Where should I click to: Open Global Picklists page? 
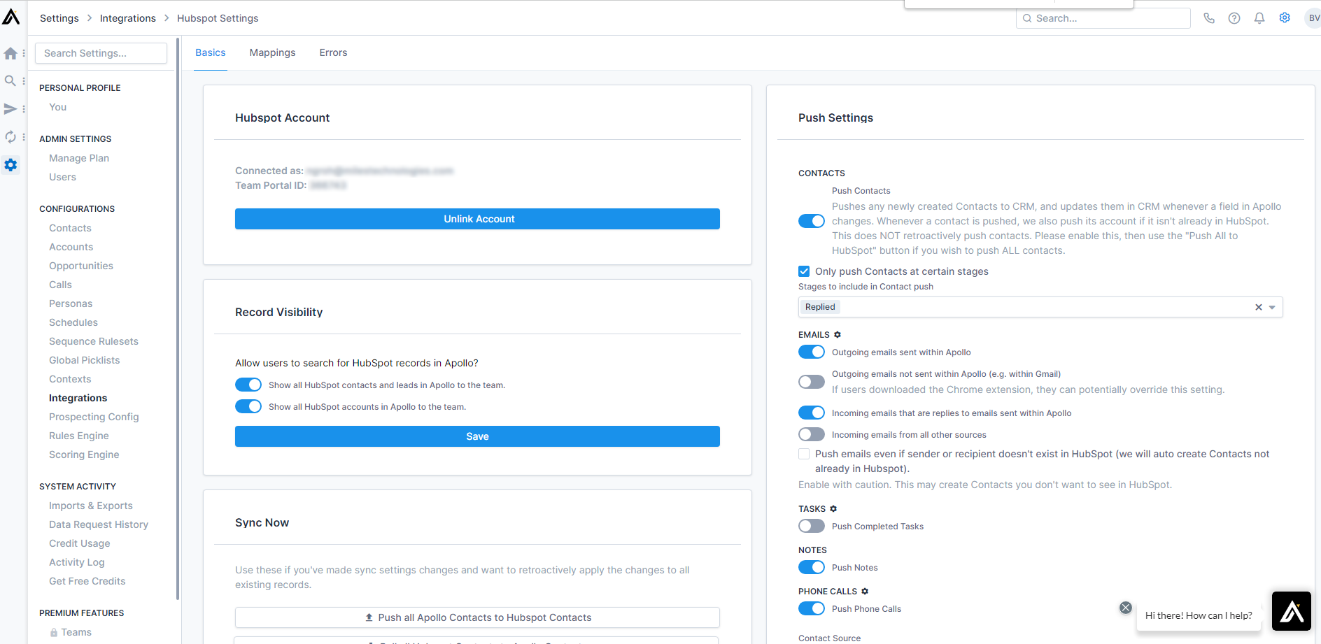(x=84, y=360)
